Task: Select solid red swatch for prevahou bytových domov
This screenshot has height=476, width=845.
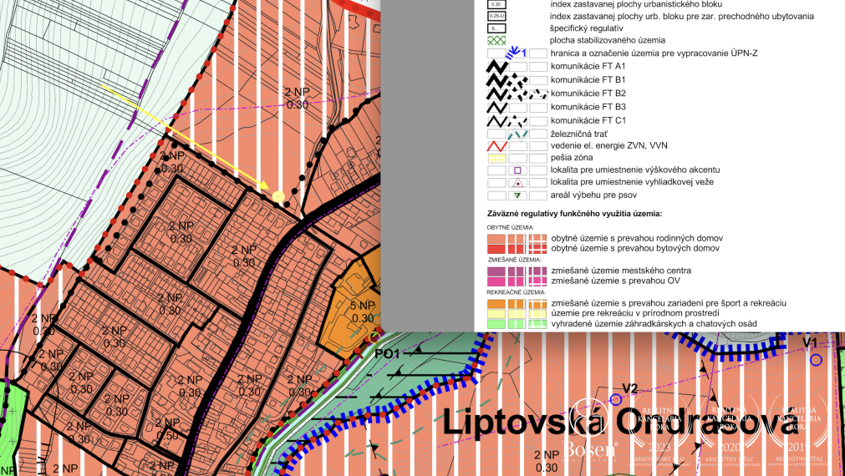Action: point(496,249)
